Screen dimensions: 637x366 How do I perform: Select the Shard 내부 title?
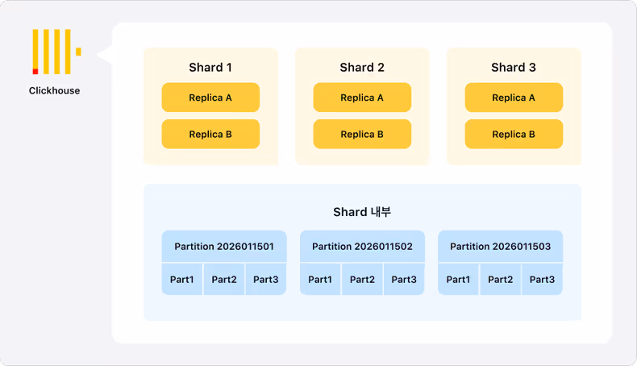362,212
